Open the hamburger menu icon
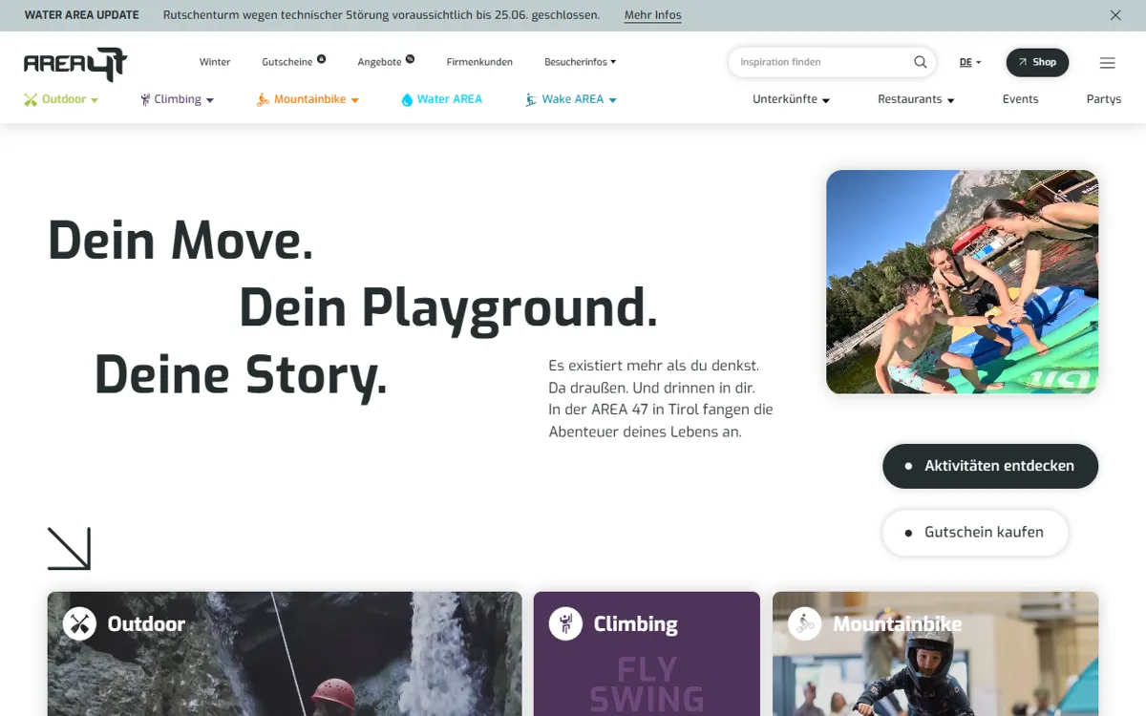1146x716 pixels. click(1108, 63)
